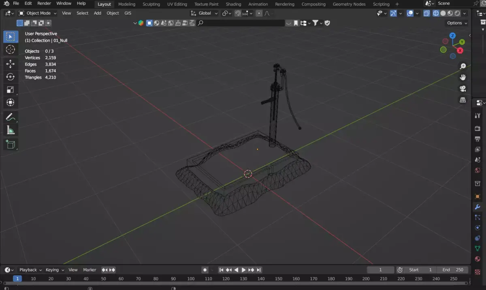Open the Global transform orientation dropdown
Screen dimensions: 486x290
click(x=205, y=13)
